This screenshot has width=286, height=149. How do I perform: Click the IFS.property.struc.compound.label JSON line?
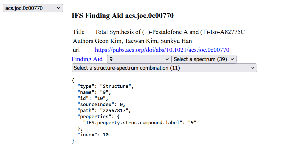pos(139,123)
